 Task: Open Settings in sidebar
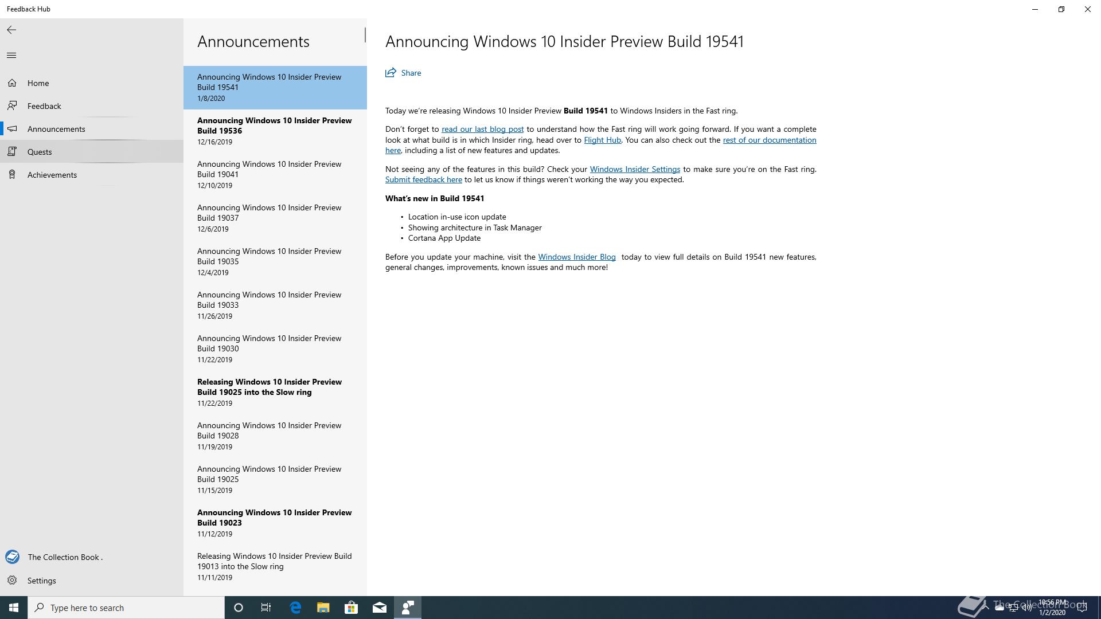point(92,581)
